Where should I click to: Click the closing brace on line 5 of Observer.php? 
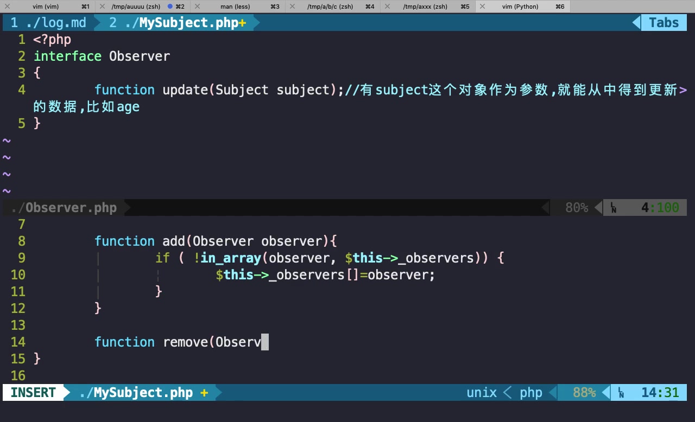(x=37, y=124)
